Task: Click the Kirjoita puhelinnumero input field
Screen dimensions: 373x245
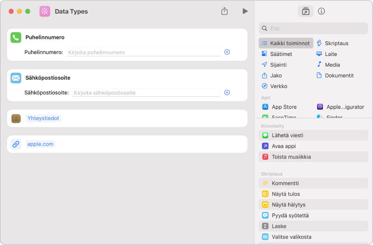Action: click(x=143, y=52)
